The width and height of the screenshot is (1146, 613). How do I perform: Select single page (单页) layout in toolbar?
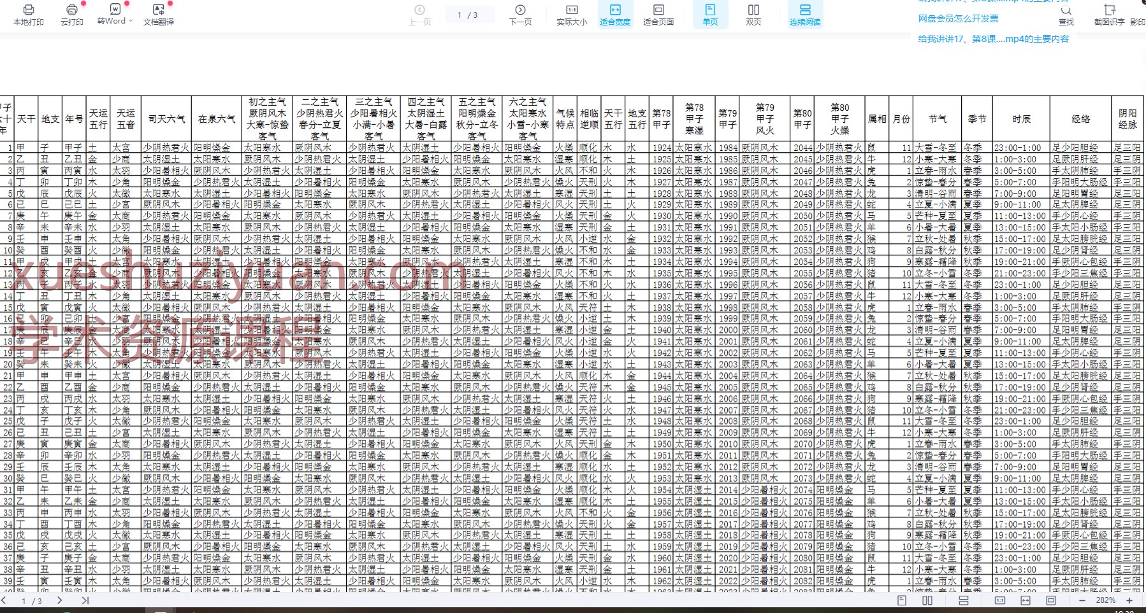pyautogui.click(x=710, y=14)
